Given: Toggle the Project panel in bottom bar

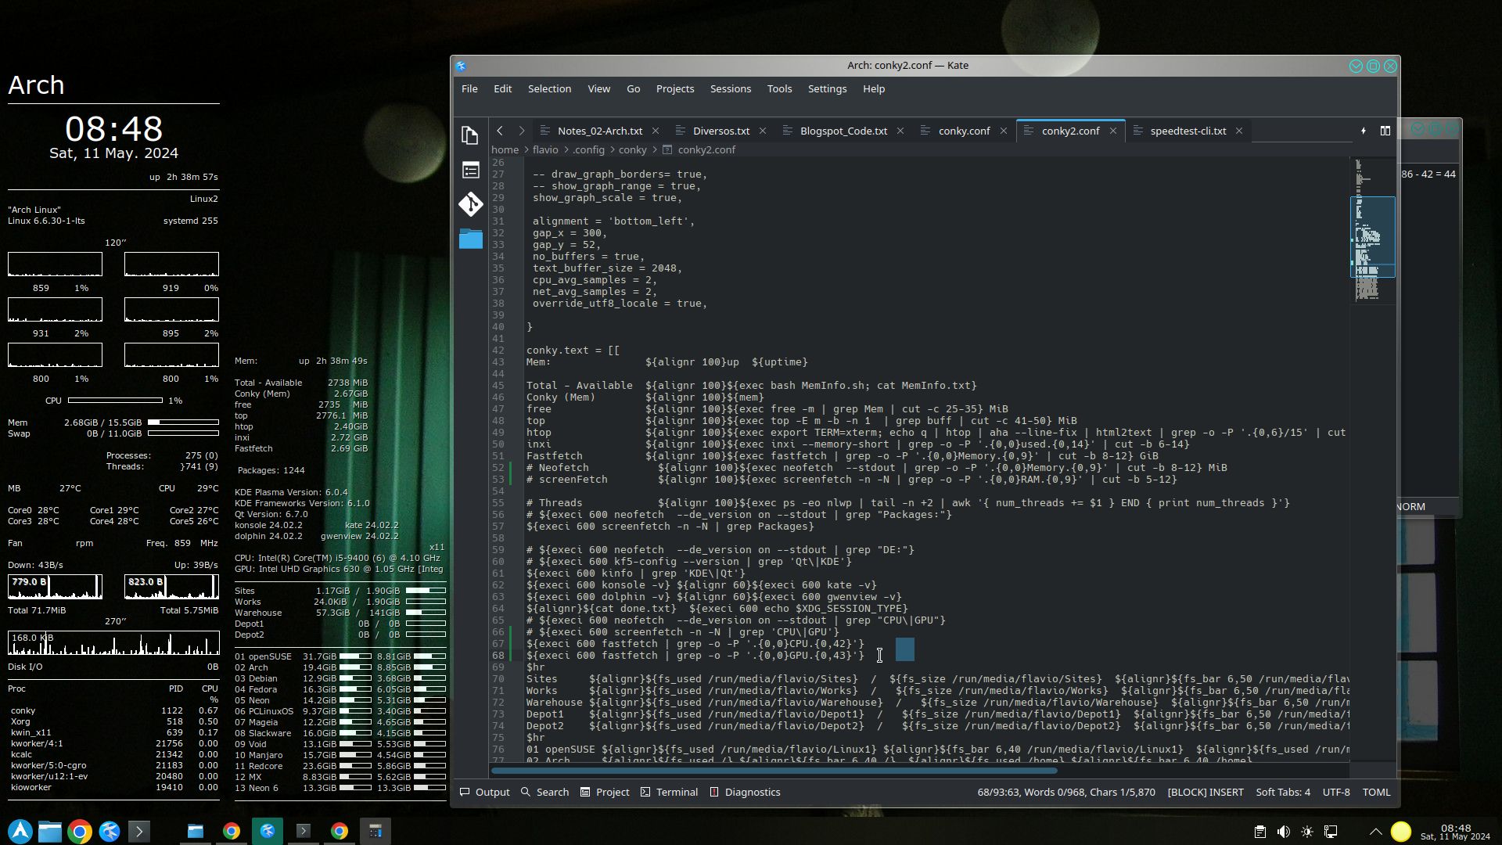Looking at the screenshot, I should tap(604, 793).
